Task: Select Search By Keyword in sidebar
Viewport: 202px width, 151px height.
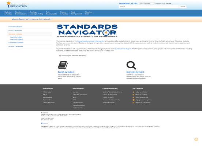Action: [16, 39]
